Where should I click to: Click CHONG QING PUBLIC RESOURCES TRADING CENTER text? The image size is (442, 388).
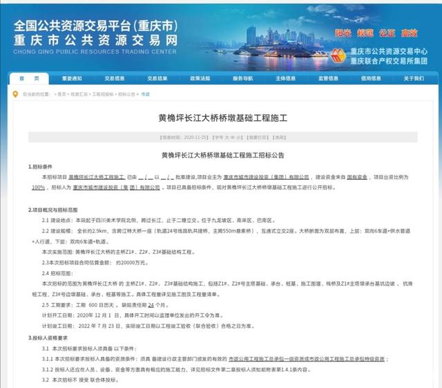coord(95,52)
